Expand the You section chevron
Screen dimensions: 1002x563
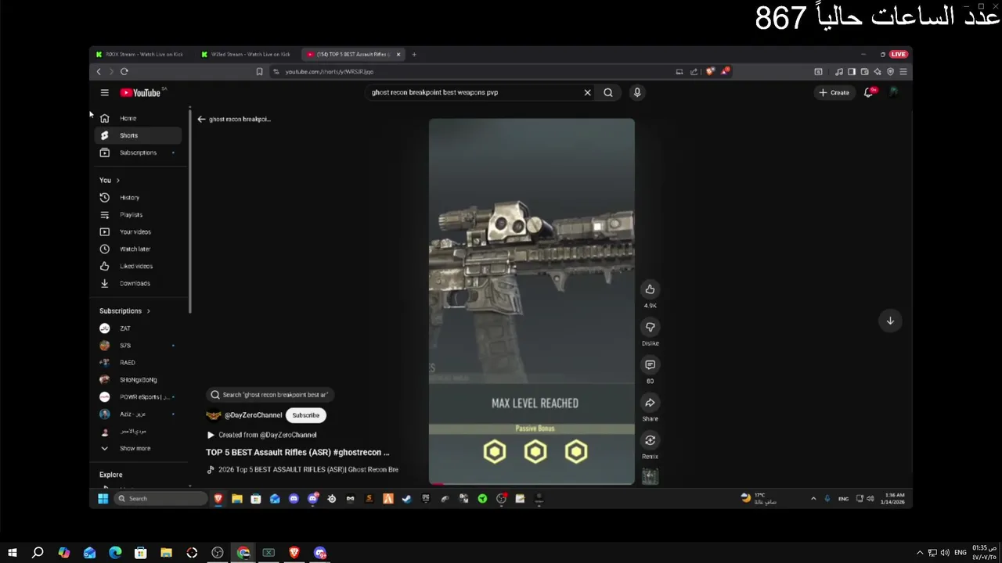(117, 181)
